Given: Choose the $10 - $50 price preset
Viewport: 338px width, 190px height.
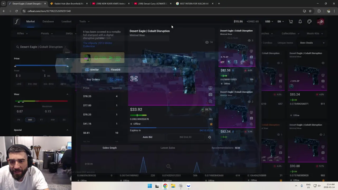Looking at the screenshot, I should 32,84.
